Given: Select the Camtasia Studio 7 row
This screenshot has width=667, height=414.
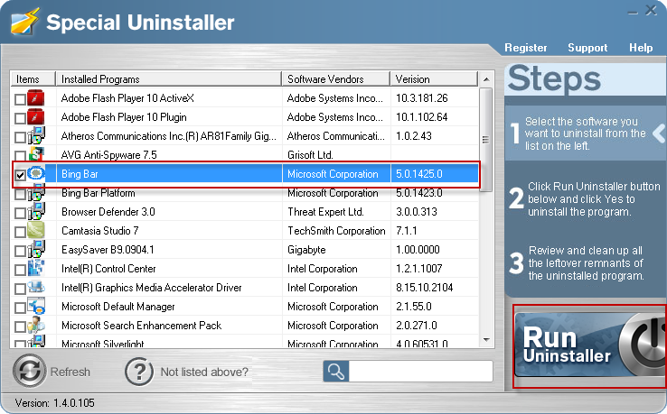Looking at the screenshot, I should (245, 231).
